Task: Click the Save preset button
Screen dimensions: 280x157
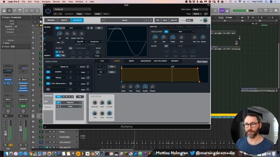Action: [165, 20]
